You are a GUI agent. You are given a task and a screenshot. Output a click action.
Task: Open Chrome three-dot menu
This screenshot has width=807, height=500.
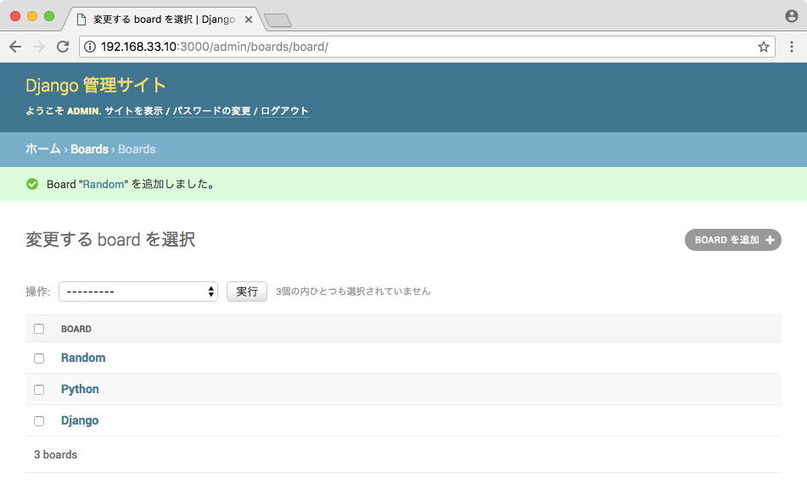coord(792,47)
